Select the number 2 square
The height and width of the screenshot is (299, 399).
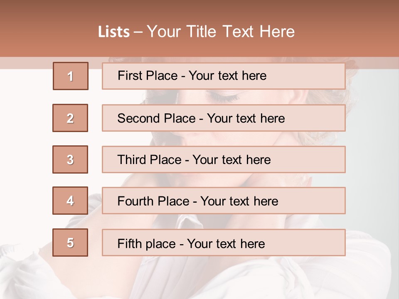[x=70, y=118]
